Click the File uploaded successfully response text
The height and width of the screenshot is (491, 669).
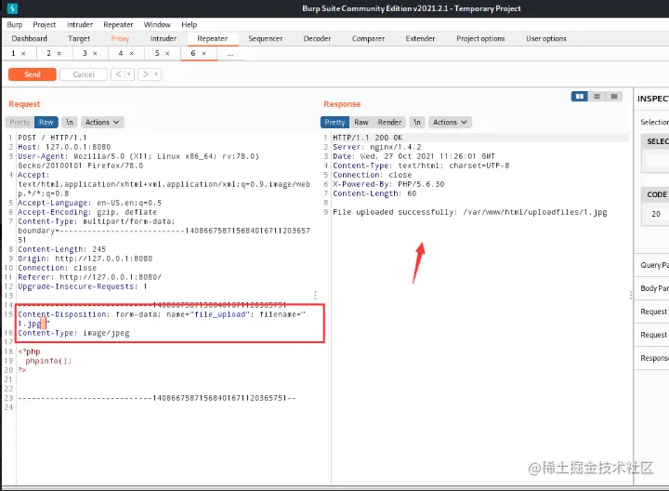tap(470, 212)
